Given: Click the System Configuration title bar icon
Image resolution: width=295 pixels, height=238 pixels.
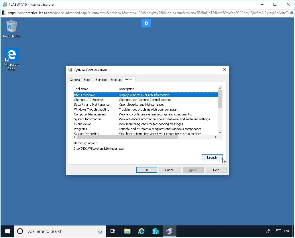Looking at the screenshot, I should [x=70, y=70].
